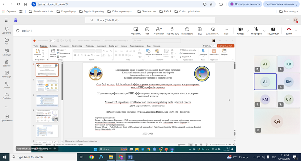Open the Chat panel in meeting toolbar
This screenshot has width=301, height=161.
147,31
